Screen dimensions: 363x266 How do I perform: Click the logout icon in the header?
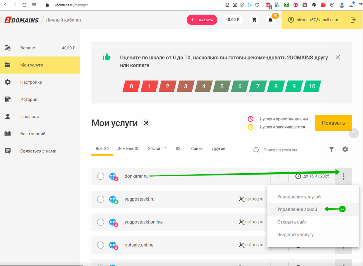point(353,20)
